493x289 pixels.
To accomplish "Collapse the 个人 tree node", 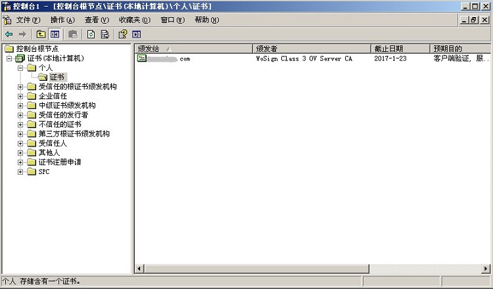I will pyautogui.click(x=20, y=68).
